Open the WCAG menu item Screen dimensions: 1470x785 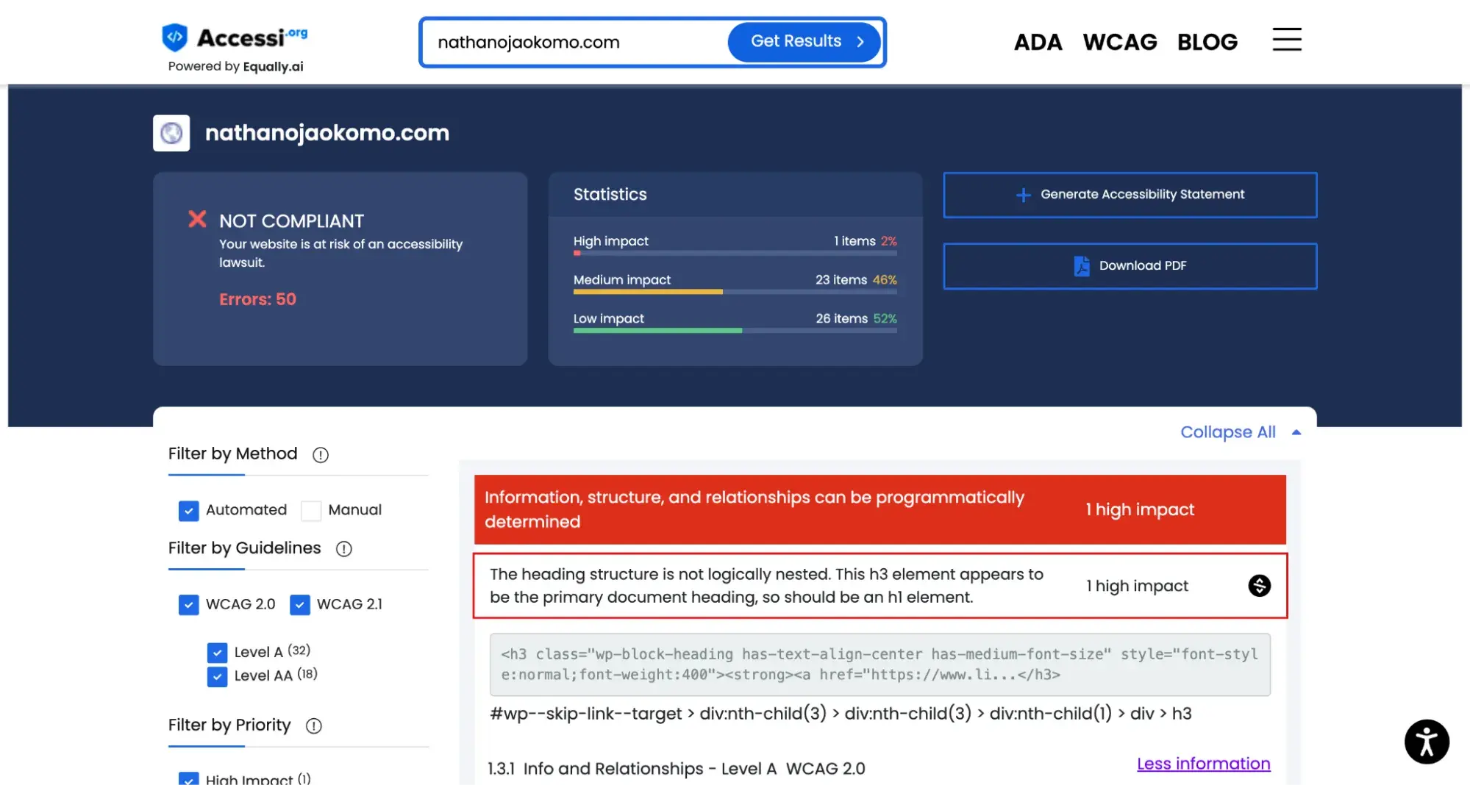(x=1119, y=42)
